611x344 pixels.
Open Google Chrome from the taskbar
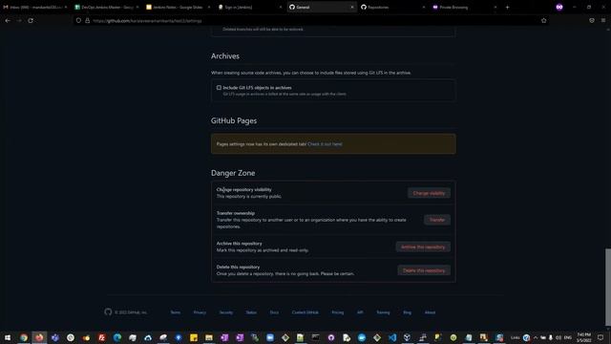point(24,337)
